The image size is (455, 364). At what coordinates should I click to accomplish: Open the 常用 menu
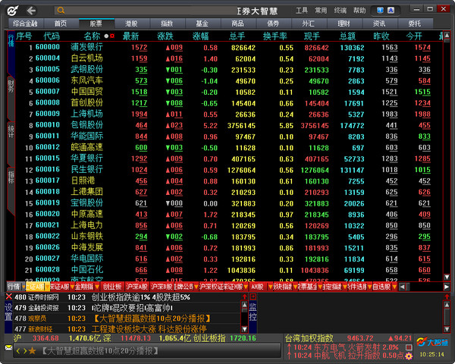point(321,11)
